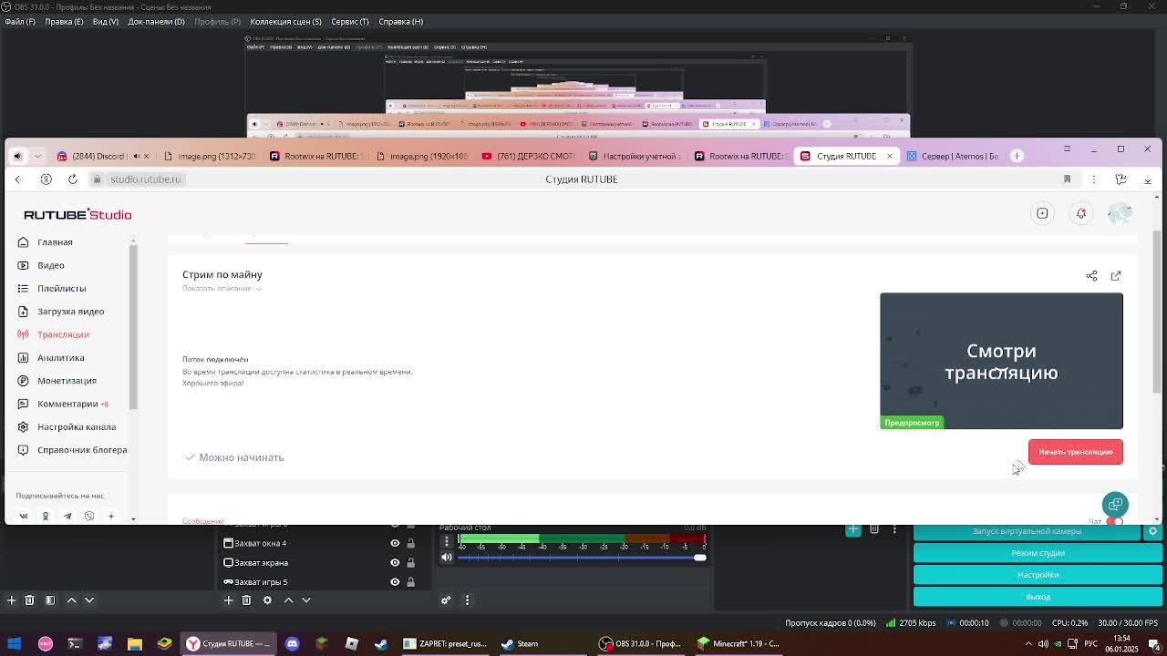This screenshot has height=656, width=1167.
Task: Move scene up in OBS scenes panel
Action: click(x=72, y=600)
